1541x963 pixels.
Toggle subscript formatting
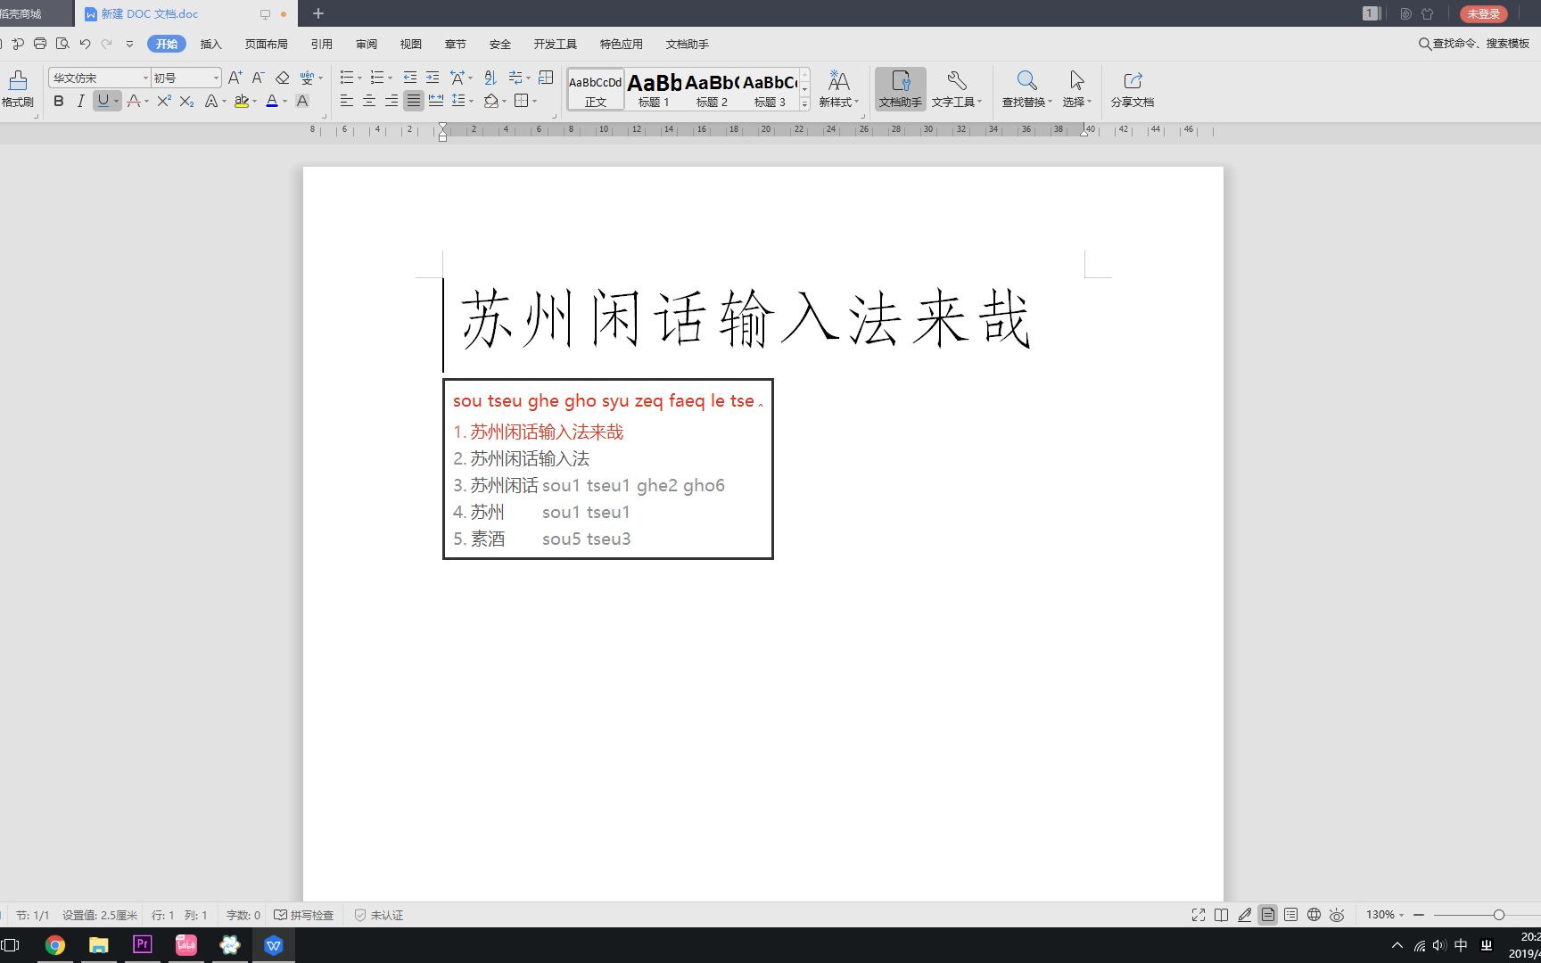(x=186, y=101)
